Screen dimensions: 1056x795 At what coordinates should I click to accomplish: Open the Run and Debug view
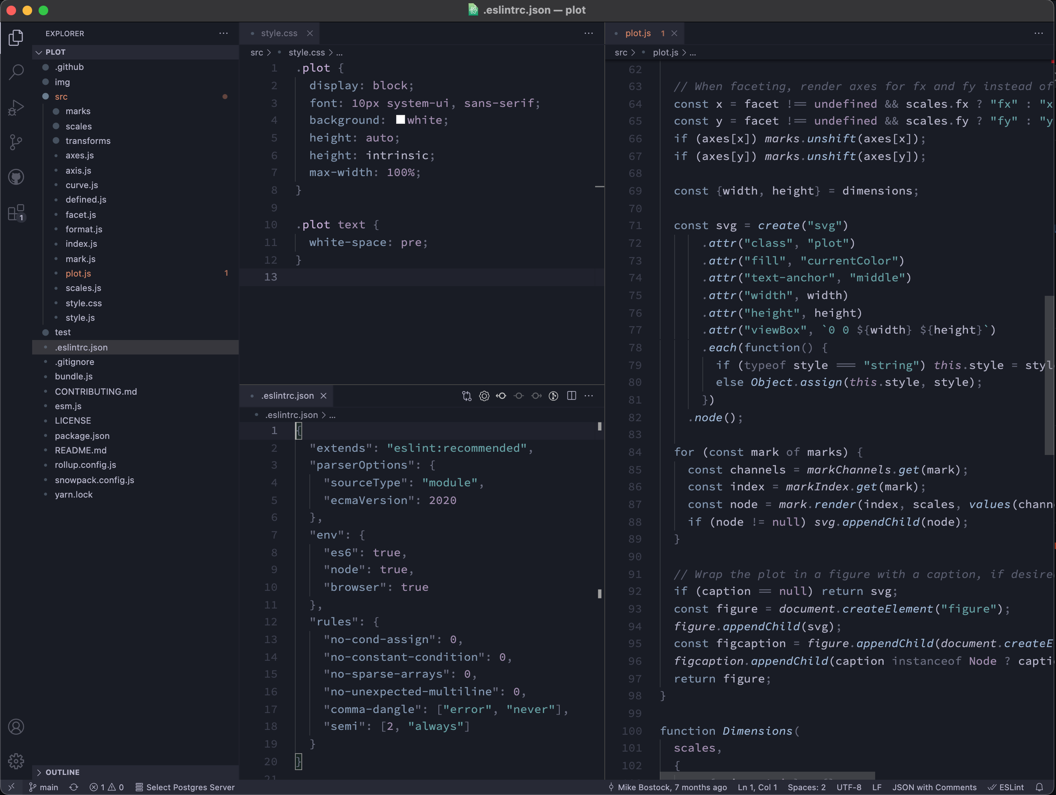(16, 107)
